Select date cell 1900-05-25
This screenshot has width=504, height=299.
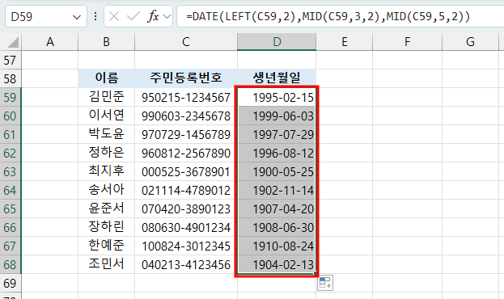[277, 171]
